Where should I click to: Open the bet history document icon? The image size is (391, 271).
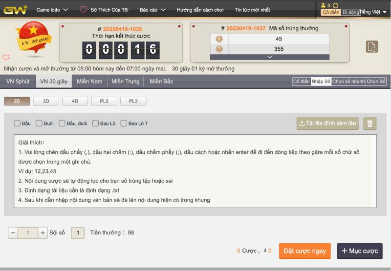(372, 47)
